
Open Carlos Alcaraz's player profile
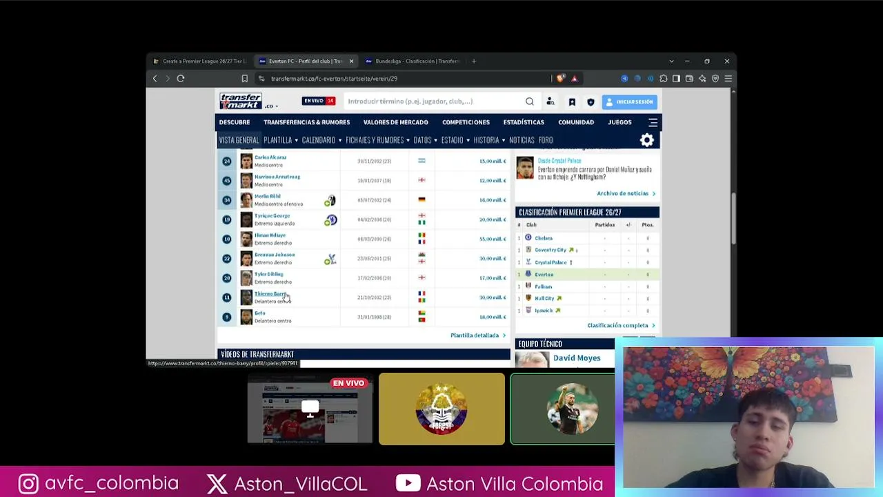tap(270, 157)
